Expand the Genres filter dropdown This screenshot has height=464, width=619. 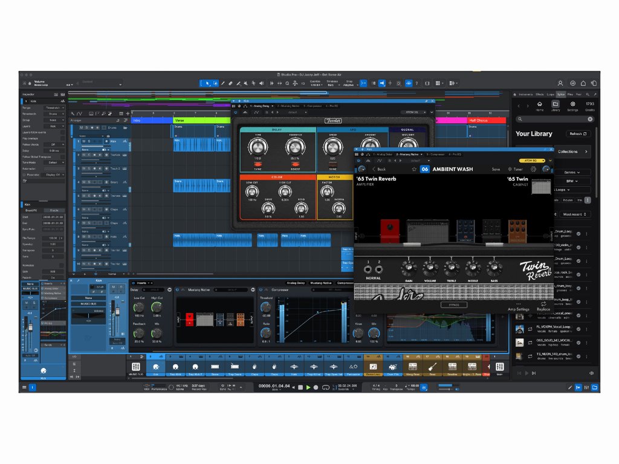tap(572, 172)
